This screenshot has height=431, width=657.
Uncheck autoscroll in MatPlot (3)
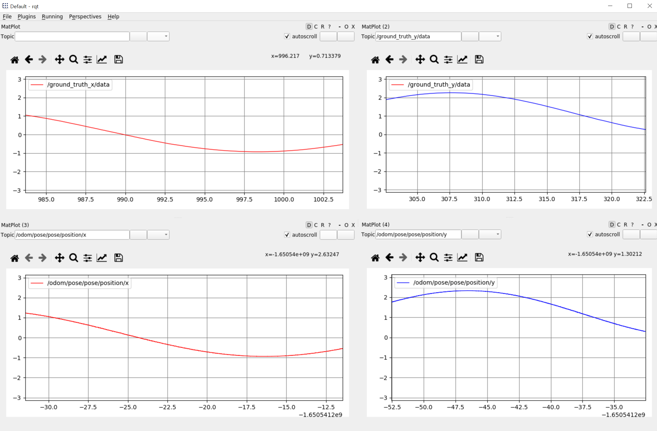287,235
